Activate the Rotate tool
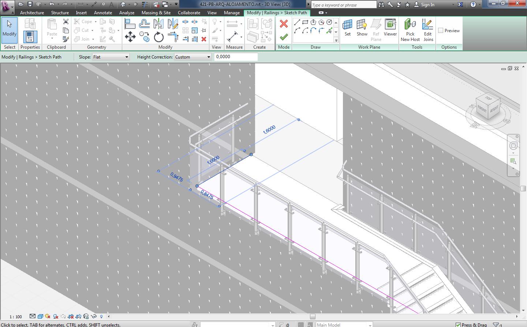The image size is (527, 327). [x=158, y=37]
